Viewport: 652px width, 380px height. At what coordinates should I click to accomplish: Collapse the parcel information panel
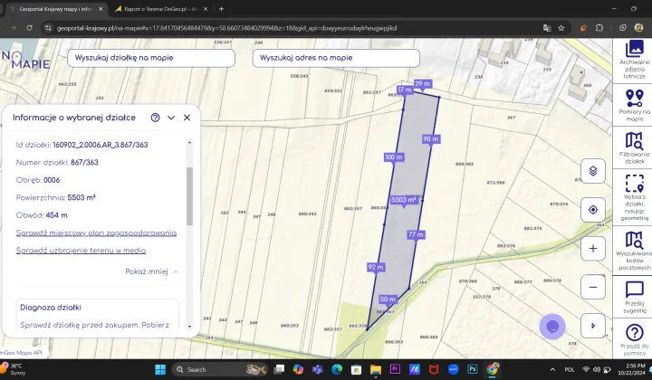[x=171, y=118]
